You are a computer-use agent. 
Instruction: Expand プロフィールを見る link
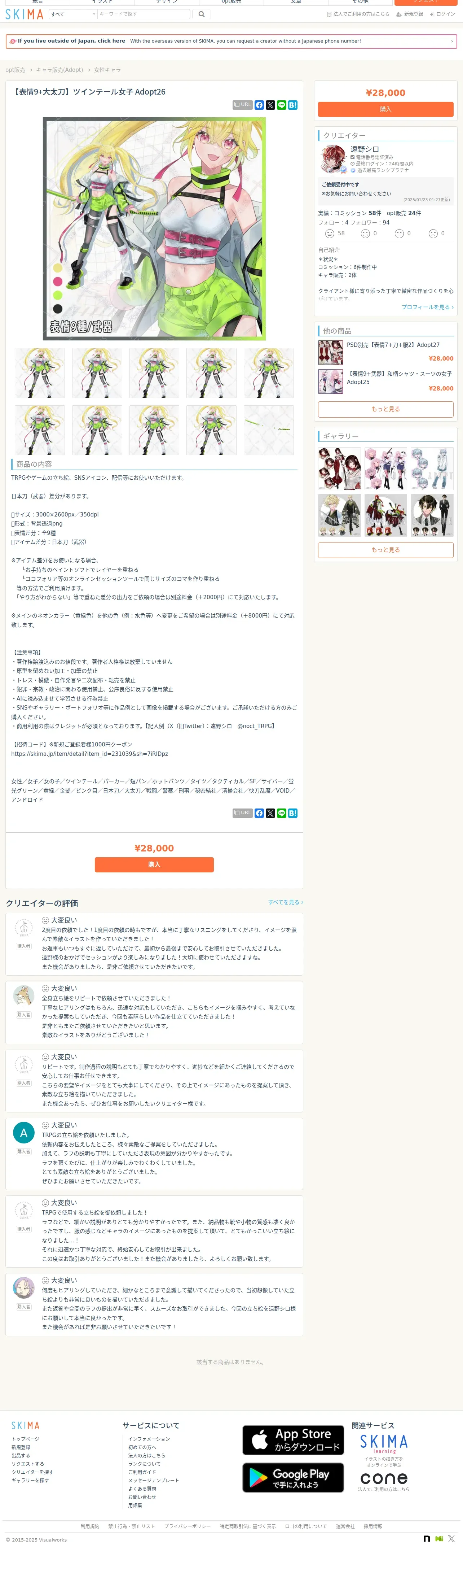pos(427,307)
